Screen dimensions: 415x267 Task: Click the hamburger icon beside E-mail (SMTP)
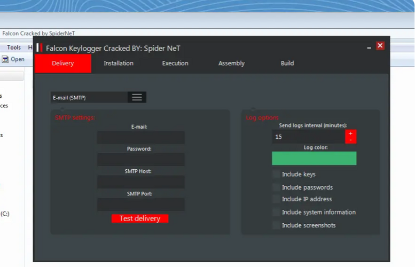point(137,97)
